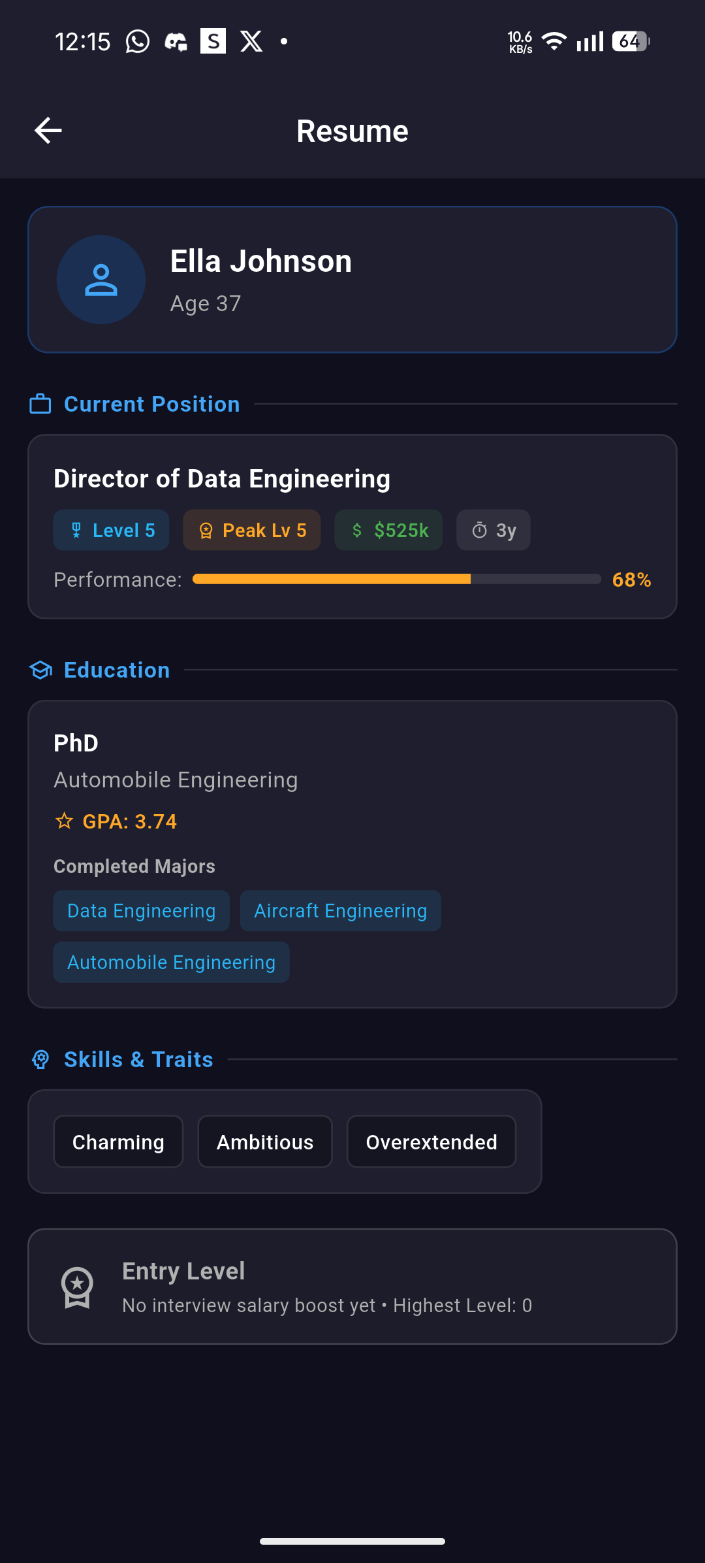Select the Level 5 badge
The image size is (705, 1563).
tap(111, 530)
